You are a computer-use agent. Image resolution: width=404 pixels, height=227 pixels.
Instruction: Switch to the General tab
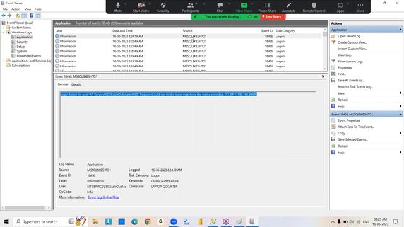[x=63, y=84]
